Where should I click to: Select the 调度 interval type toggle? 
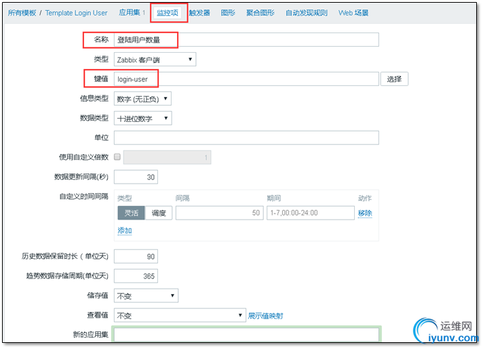(158, 213)
